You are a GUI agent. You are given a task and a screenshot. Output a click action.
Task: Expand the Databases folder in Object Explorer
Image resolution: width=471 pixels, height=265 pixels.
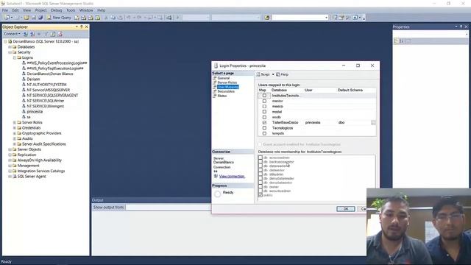(10, 47)
